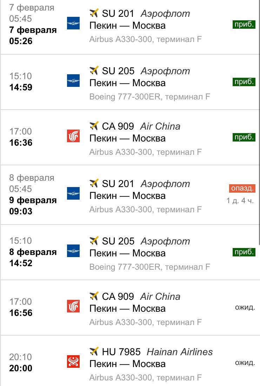Open flight SU 205 Boeing 777-300ER arriving 14:59

coord(130,82)
